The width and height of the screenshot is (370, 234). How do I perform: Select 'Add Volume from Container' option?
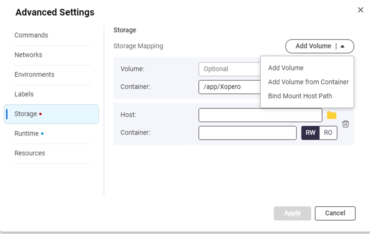pos(308,82)
